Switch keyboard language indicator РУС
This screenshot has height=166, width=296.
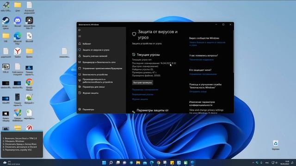point(267,163)
